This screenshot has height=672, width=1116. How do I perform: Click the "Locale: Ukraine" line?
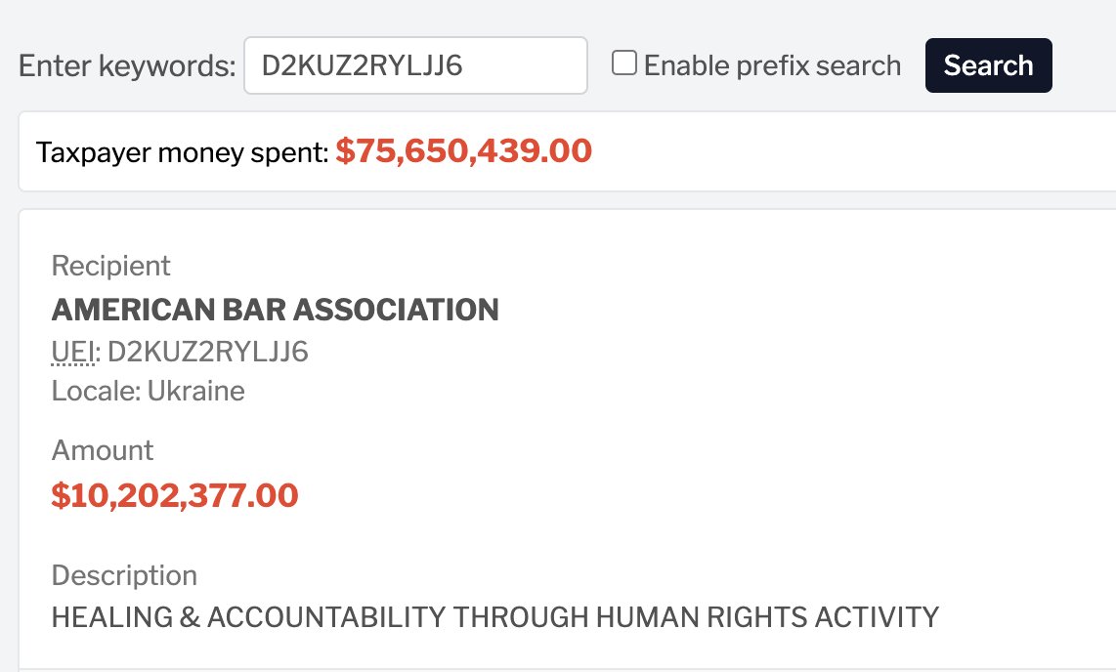coord(148,392)
